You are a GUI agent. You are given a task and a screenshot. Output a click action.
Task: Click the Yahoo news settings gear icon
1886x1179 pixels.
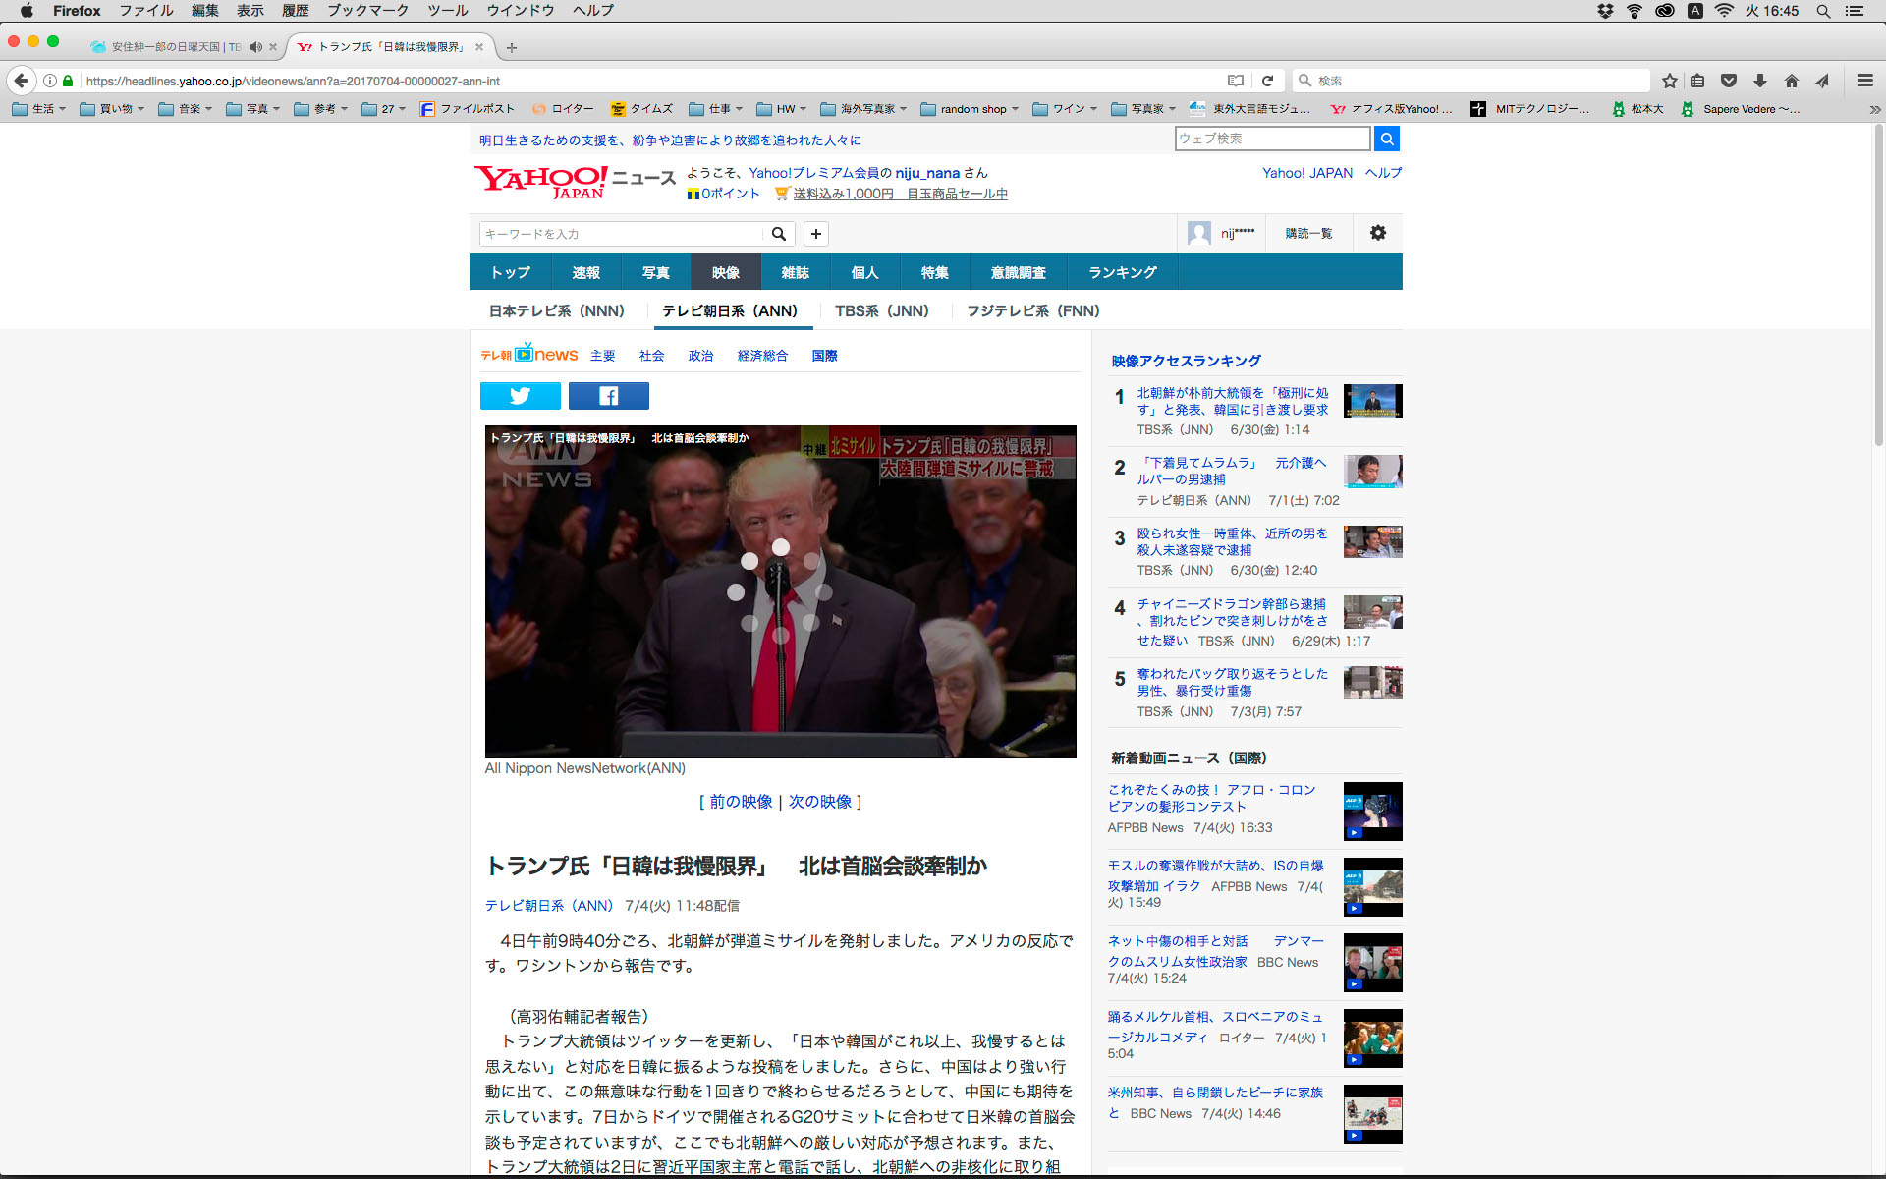point(1377,233)
